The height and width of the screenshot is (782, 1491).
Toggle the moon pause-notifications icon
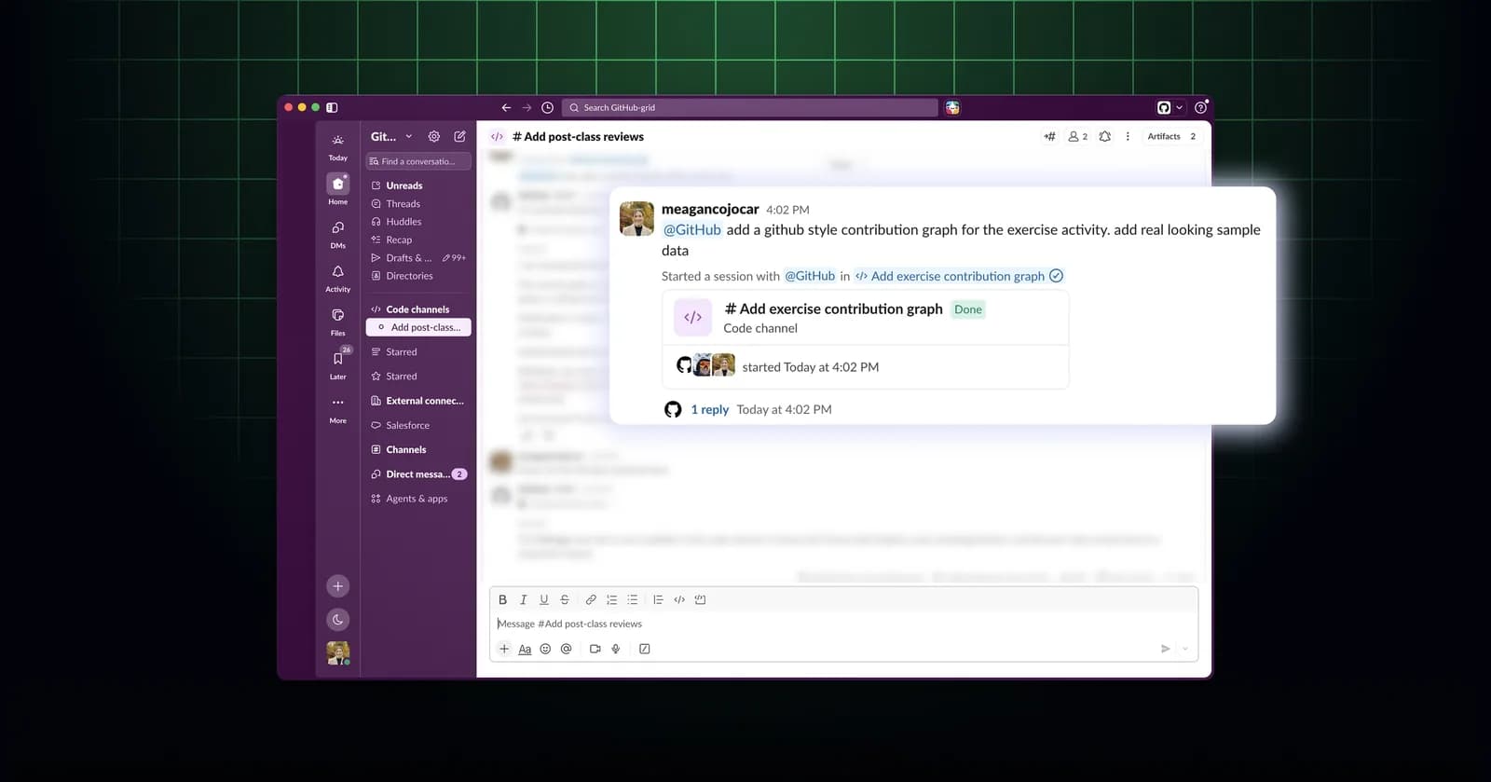[x=337, y=619]
